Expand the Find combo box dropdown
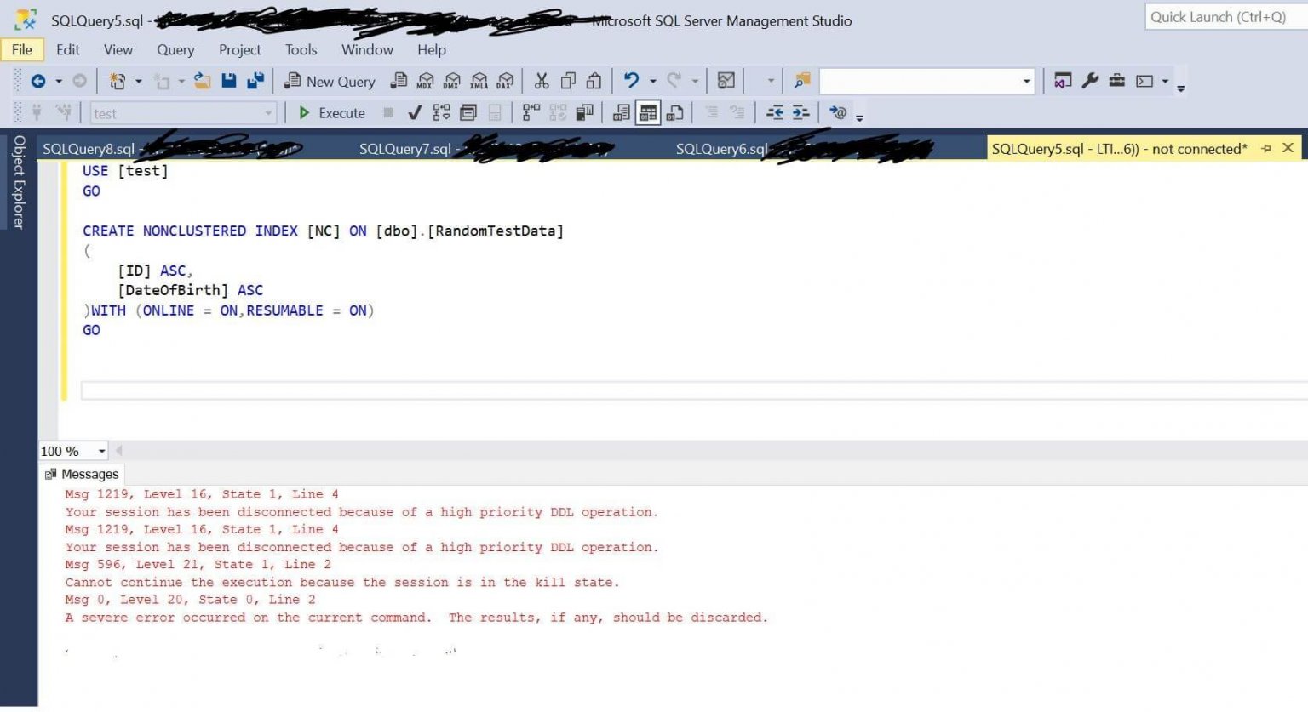The width and height of the screenshot is (1308, 712). [x=1027, y=82]
